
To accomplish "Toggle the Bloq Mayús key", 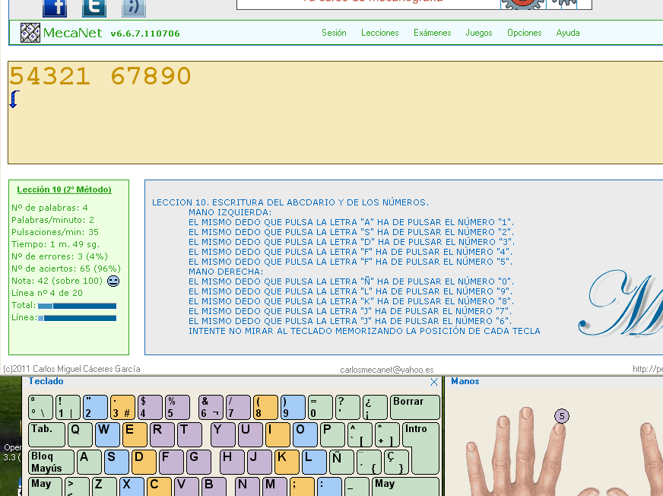I will pyautogui.click(x=51, y=462).
